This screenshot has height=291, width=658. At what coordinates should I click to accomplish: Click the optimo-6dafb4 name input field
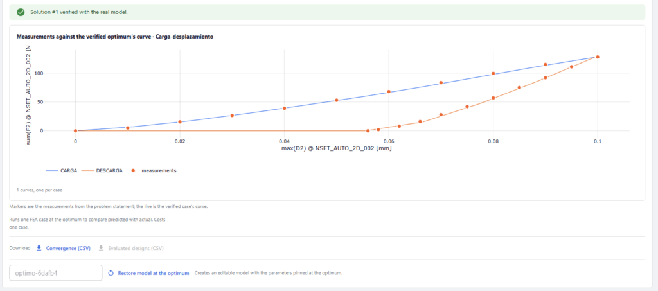[x=56, y=273]
